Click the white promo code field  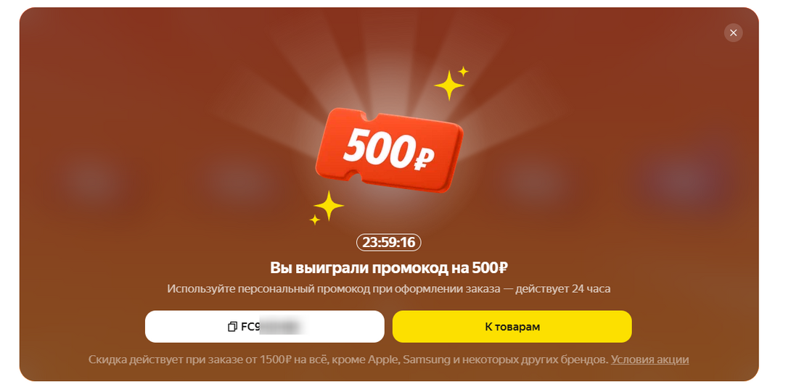(x=264, y=327)
